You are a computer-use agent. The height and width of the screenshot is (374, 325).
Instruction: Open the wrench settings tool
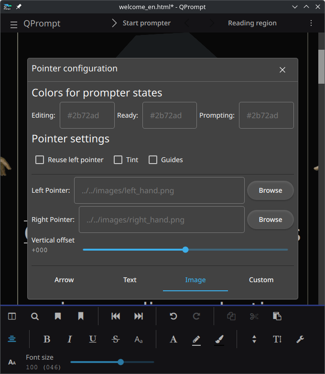point(300,339)
